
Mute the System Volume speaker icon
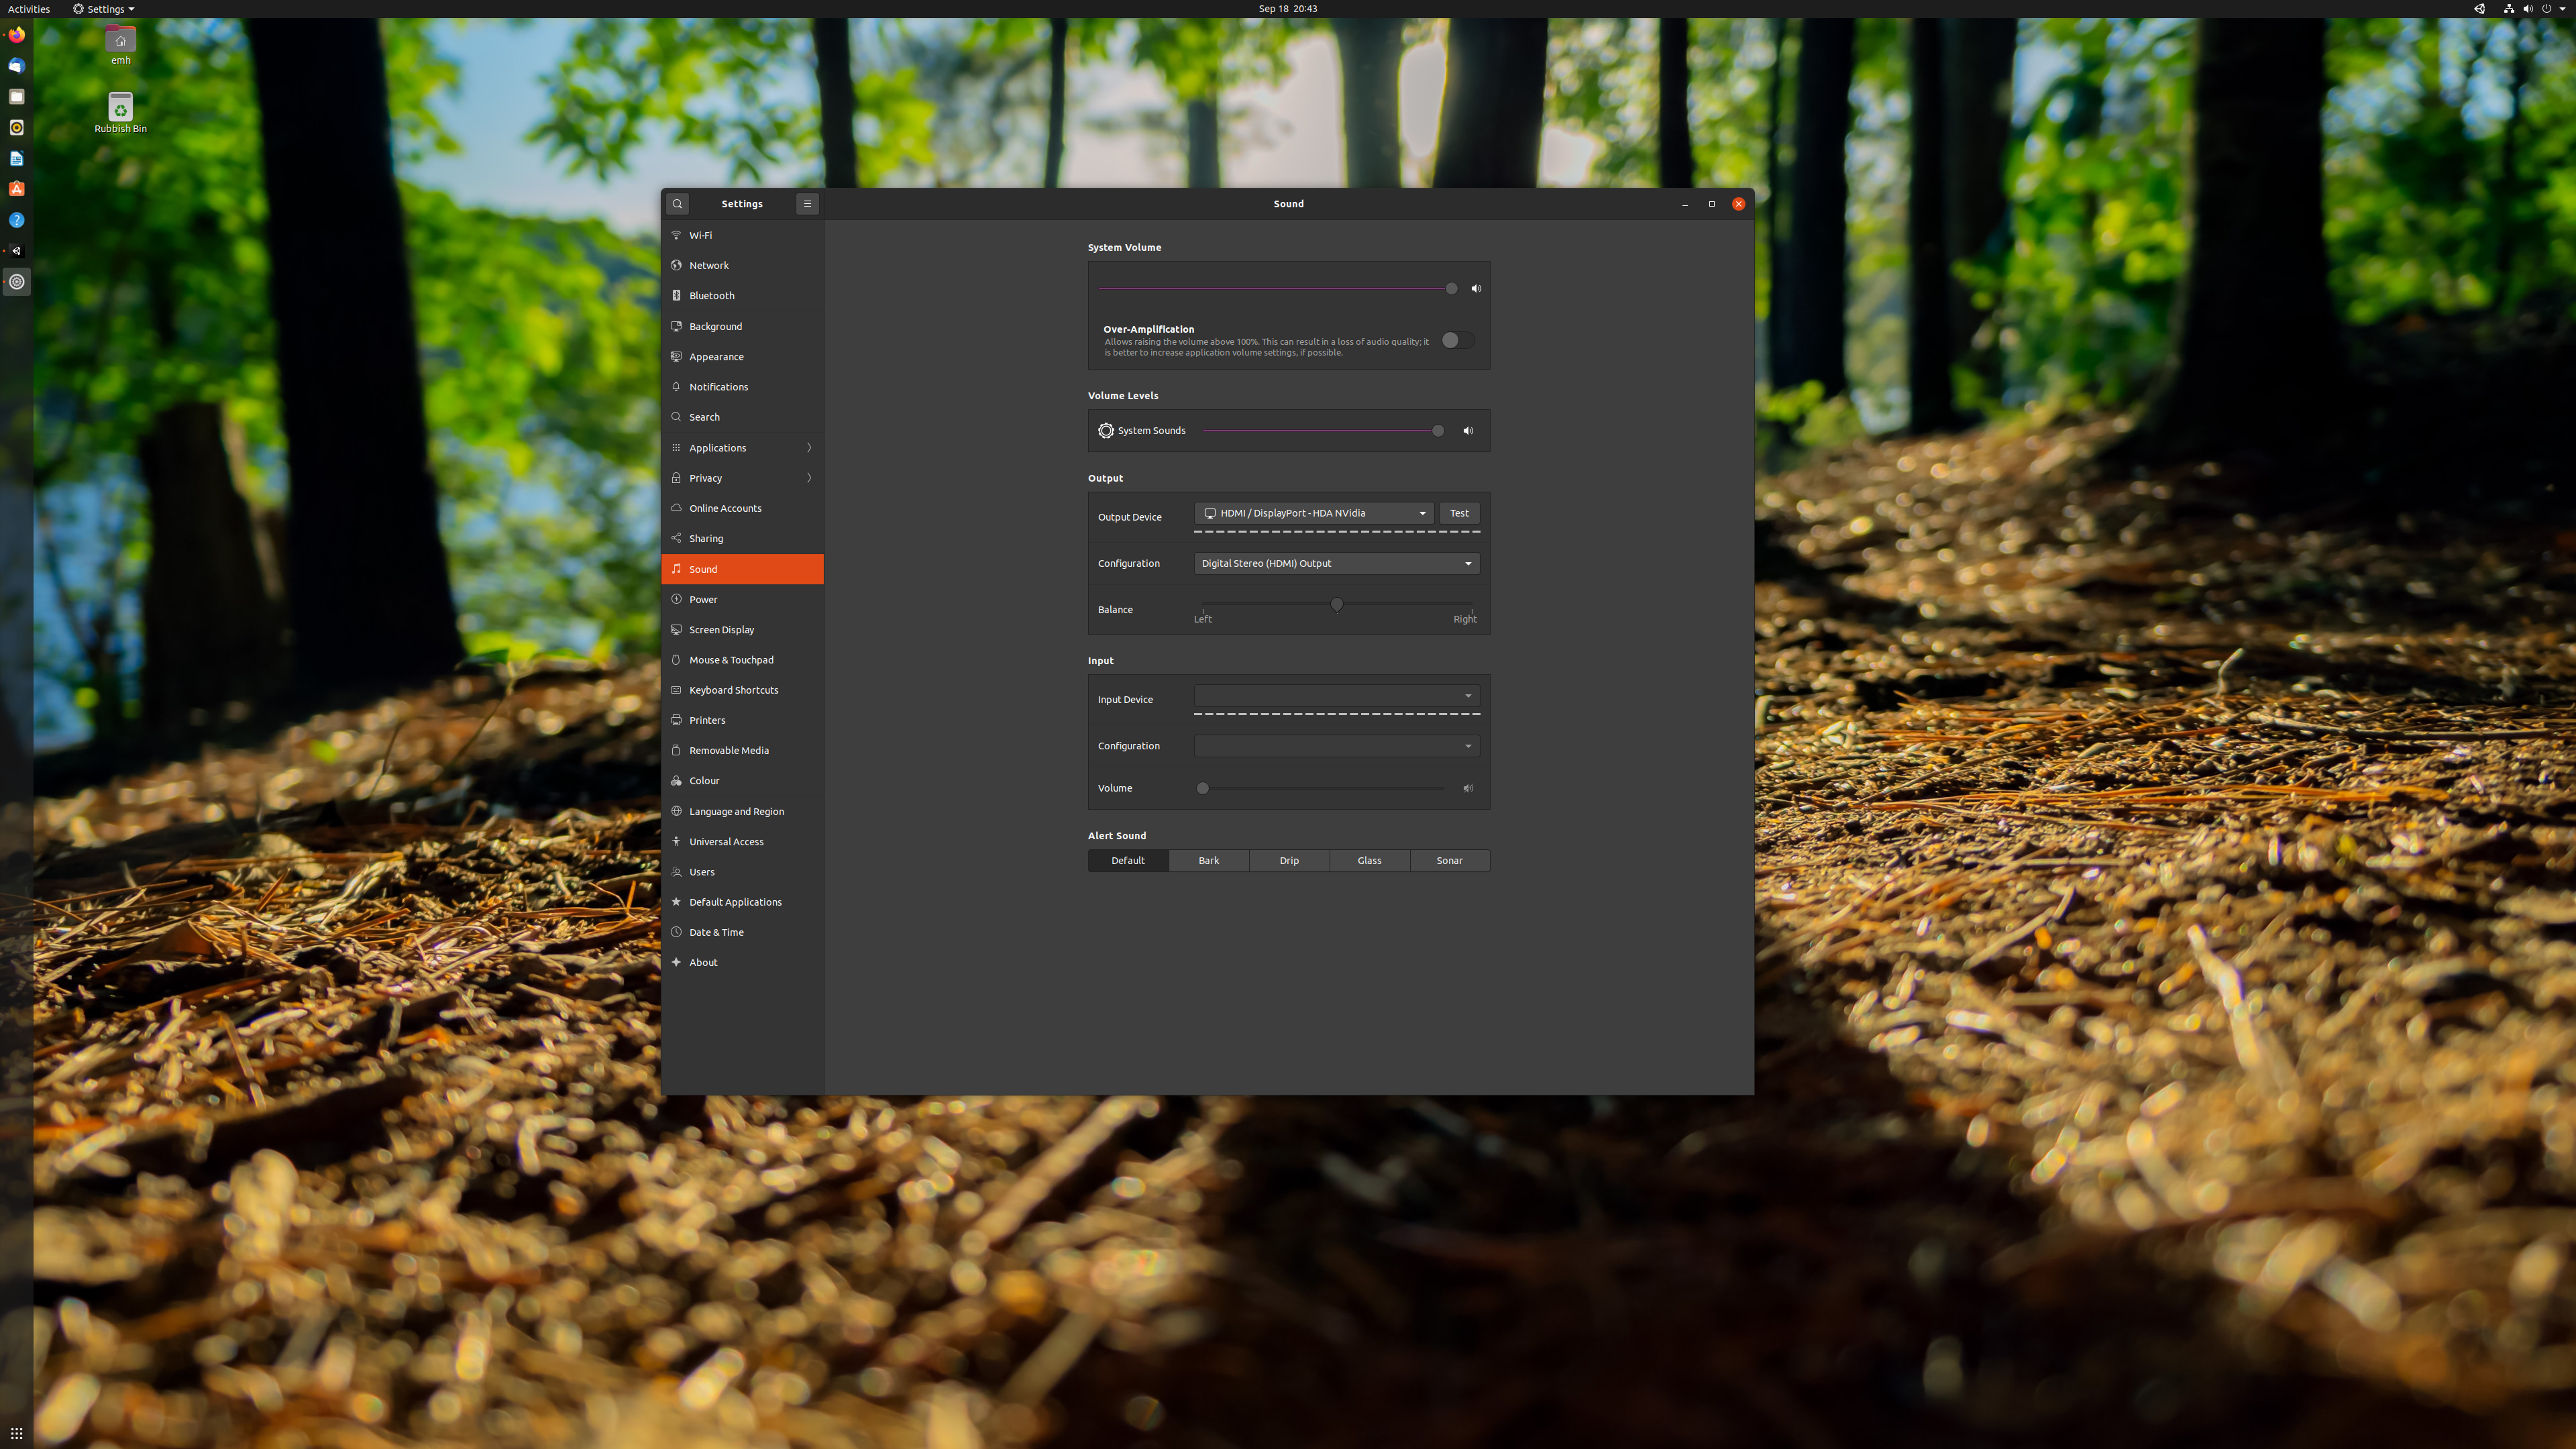pos(1476,286)
